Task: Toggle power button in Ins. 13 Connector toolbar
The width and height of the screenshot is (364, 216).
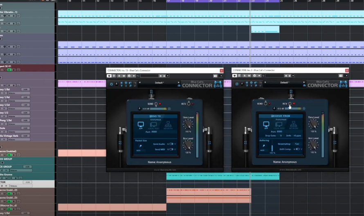Action: (111, 84)
